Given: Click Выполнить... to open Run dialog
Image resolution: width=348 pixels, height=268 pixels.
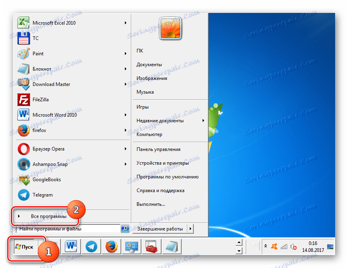Looking at the screenshot, I should (151, 204).
